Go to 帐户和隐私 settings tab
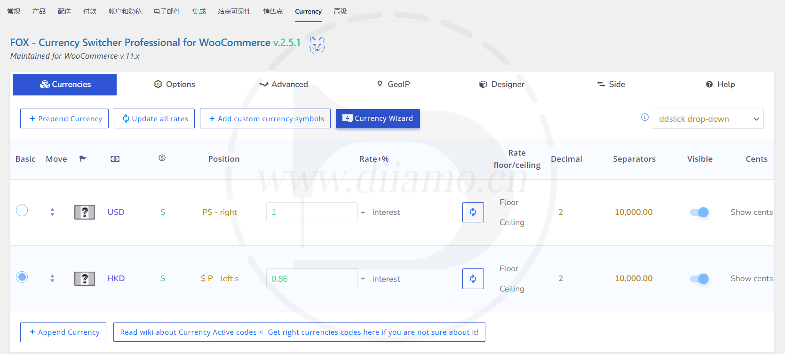This screenshot has height=354, width=785. tap(125, 11)
